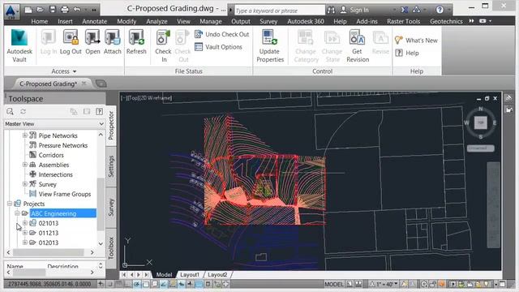The width and height of the screenshot is (519, 292).
Task: Switch to the Layout2 tab
Action: (x=217, y=275)
